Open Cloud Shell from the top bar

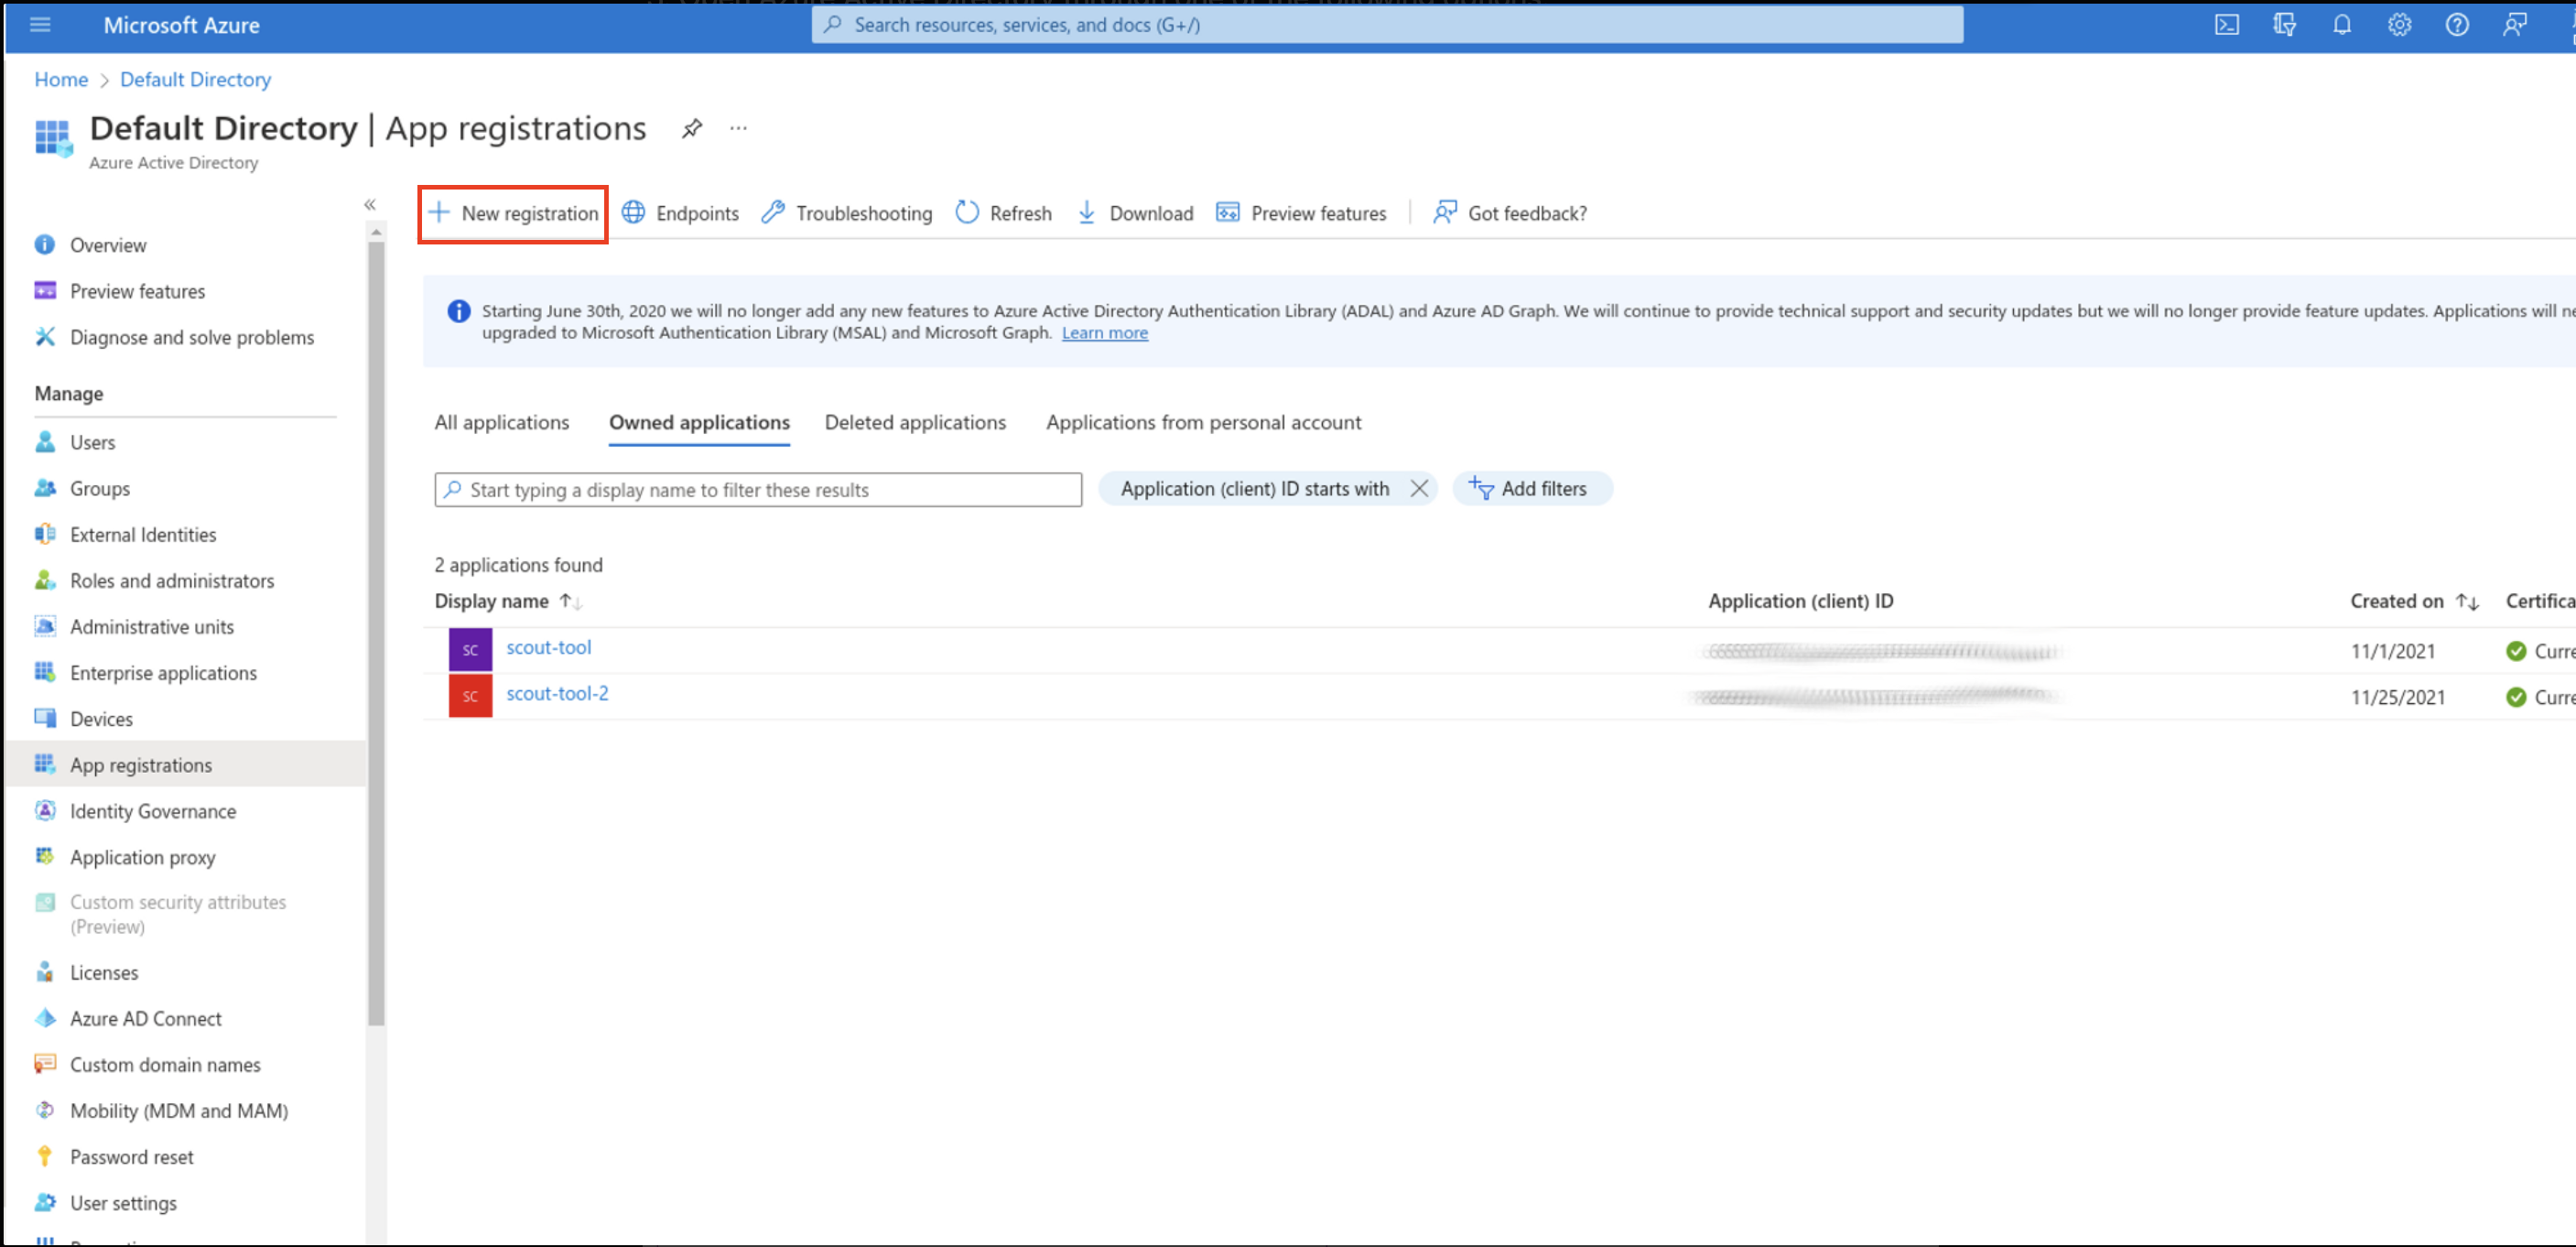(2226, 25)
